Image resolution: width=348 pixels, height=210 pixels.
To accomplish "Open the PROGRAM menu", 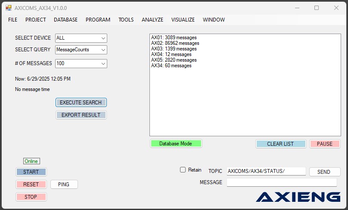I will [x=98, y=20].
